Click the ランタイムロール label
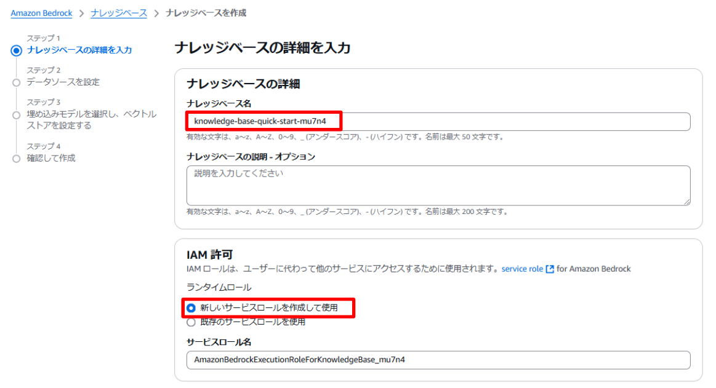 click(219, 287)
